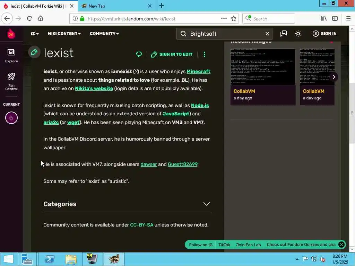The height and width of the screenshot is (266, 355).
Task: Click Check out Fandom Quizzes banner text
Action: (301, 245)
